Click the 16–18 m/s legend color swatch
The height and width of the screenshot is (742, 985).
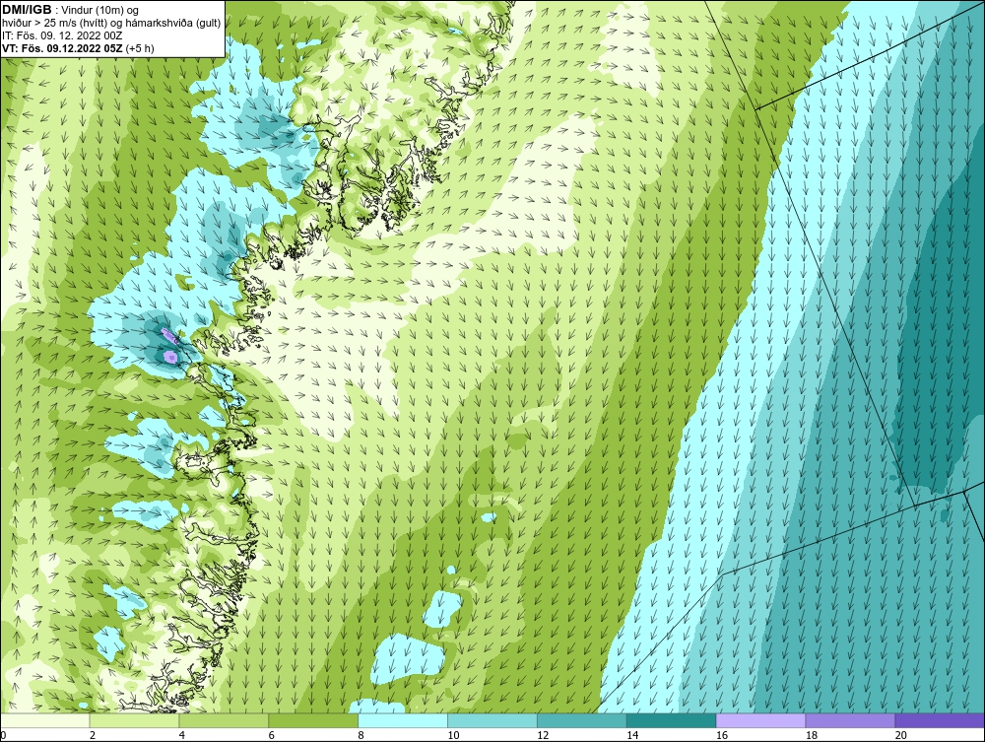(x=760, y=720)
